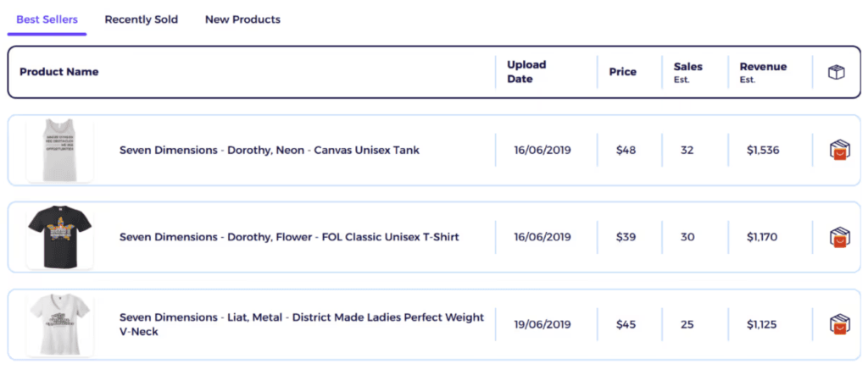Image resolution: width=868 pixels, height=369 pixels.
Task: Open store icon for FOL Classic T-Shirt
Action: (839, 238)
